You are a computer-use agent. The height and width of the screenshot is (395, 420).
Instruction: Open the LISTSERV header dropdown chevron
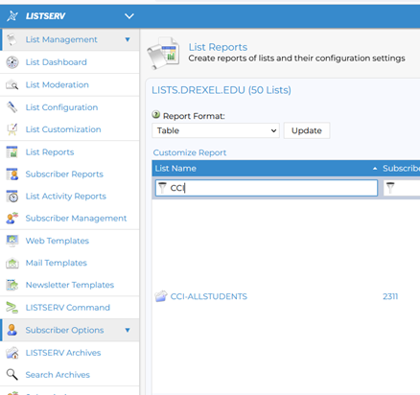[129, 16]
